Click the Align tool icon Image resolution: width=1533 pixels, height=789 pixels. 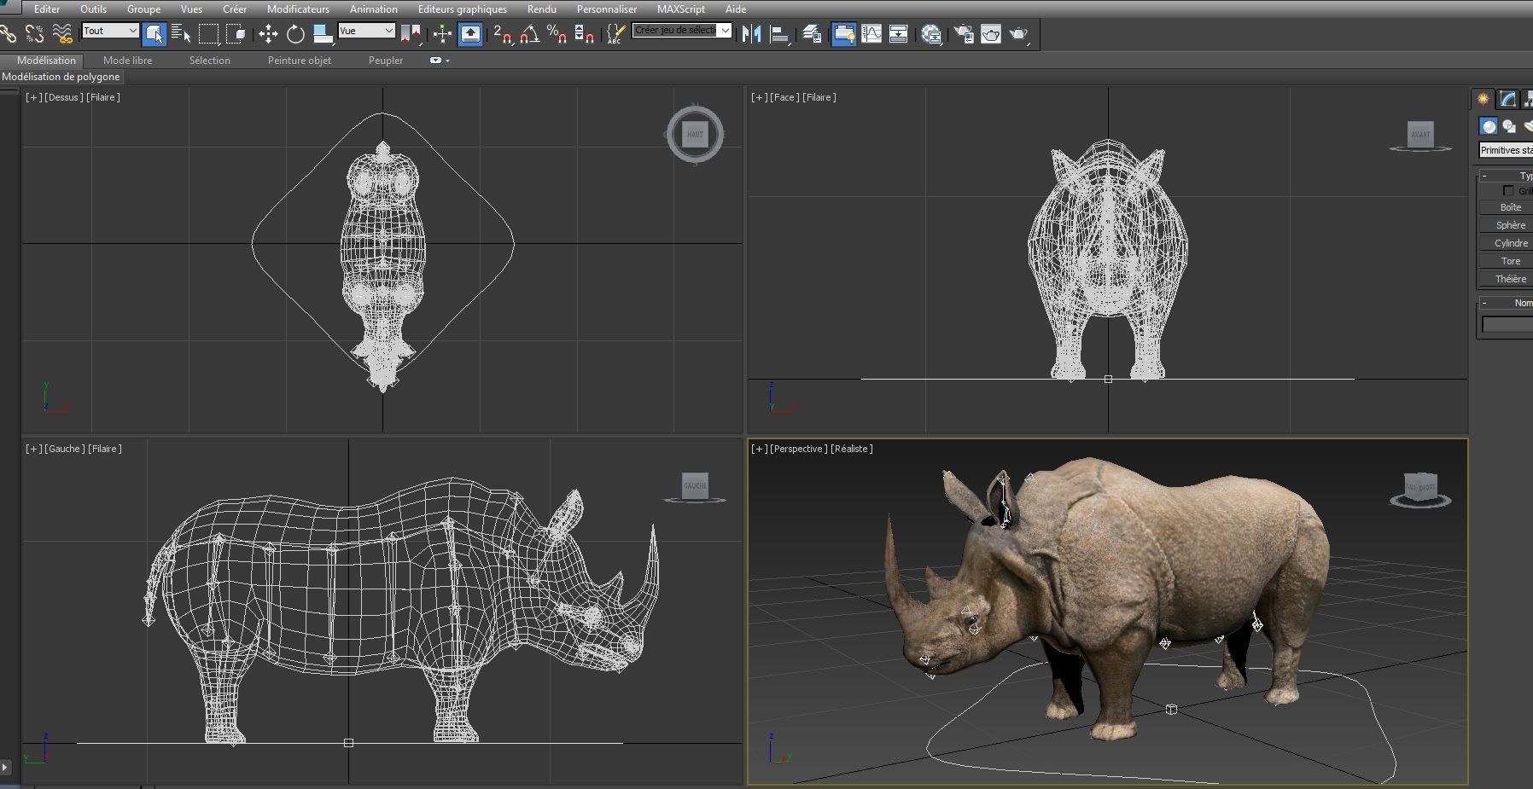[x=779, y=34]
